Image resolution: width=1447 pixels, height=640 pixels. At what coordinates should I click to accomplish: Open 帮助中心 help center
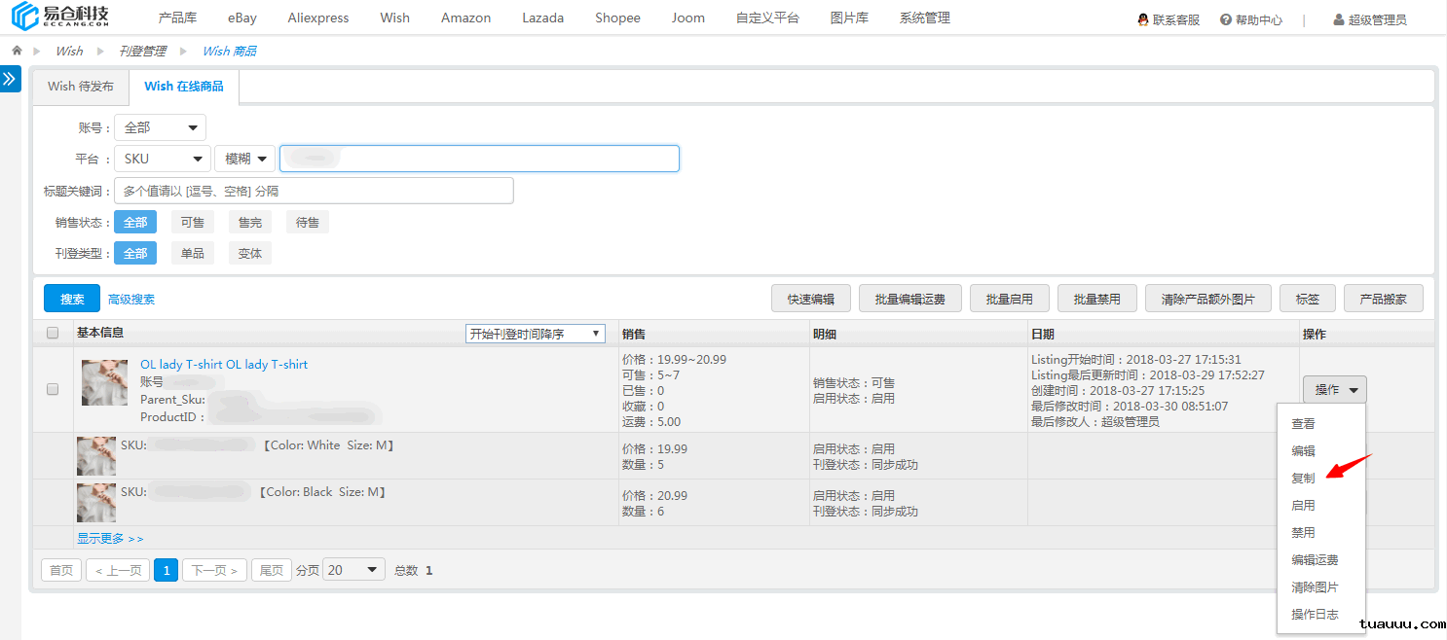tap(1251, 19)
